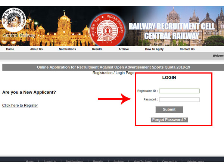
Task: Open the Results menu item
Action: point(97,49)
